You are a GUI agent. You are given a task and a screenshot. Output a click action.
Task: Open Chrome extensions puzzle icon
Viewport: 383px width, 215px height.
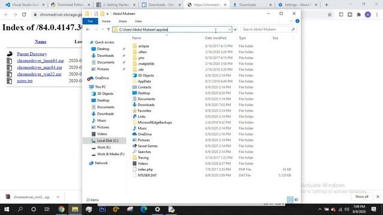[358, 14]
